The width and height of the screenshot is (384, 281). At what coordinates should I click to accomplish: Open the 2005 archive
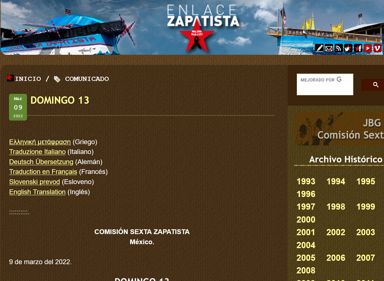(x=306, y=258)
